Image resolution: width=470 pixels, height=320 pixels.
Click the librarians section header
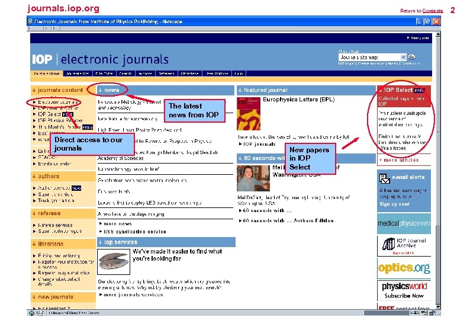[63, 244]
